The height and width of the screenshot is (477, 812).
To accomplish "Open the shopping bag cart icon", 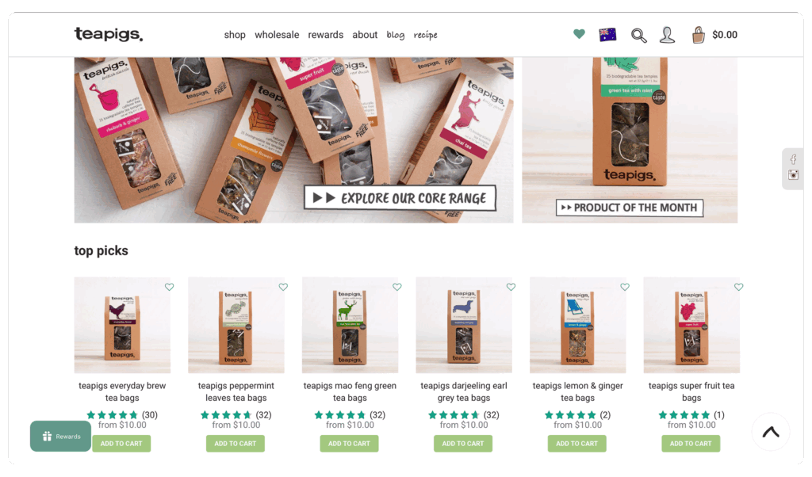I will click(x=698, y=35).
